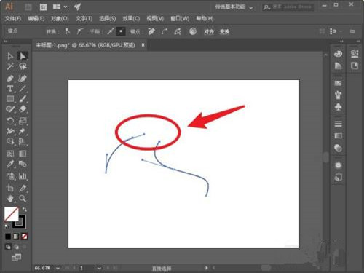This screenshot has height=273, width=364.
Task: Click the 变换 transform button
Action: click(224, 31)
